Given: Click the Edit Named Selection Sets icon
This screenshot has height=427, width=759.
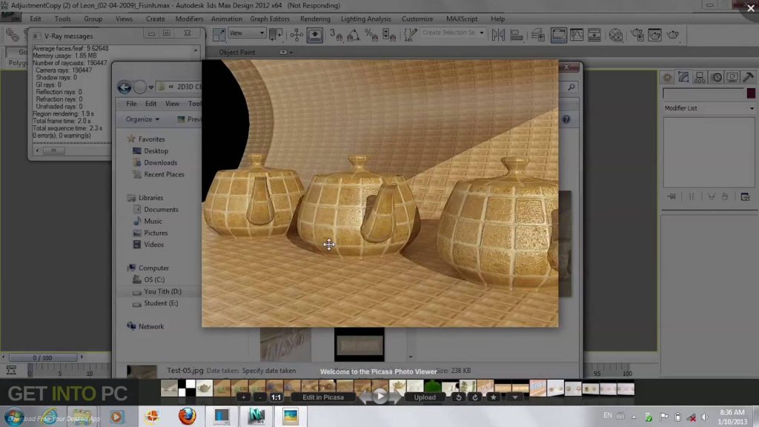Looking at the screenshot, I should pos(411,35).
